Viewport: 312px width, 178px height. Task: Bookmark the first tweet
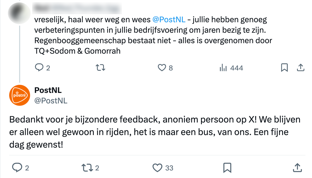[x=285, y=68]
